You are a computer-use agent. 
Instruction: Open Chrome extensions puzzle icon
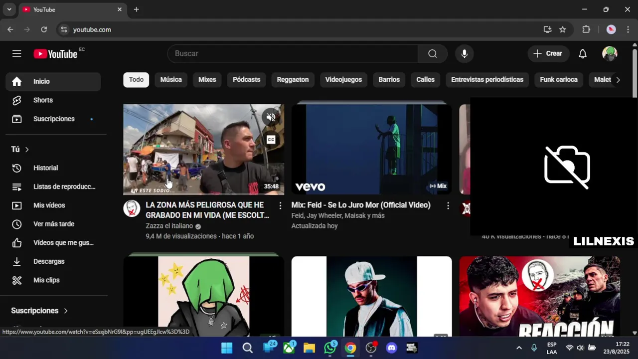(586, 29)
